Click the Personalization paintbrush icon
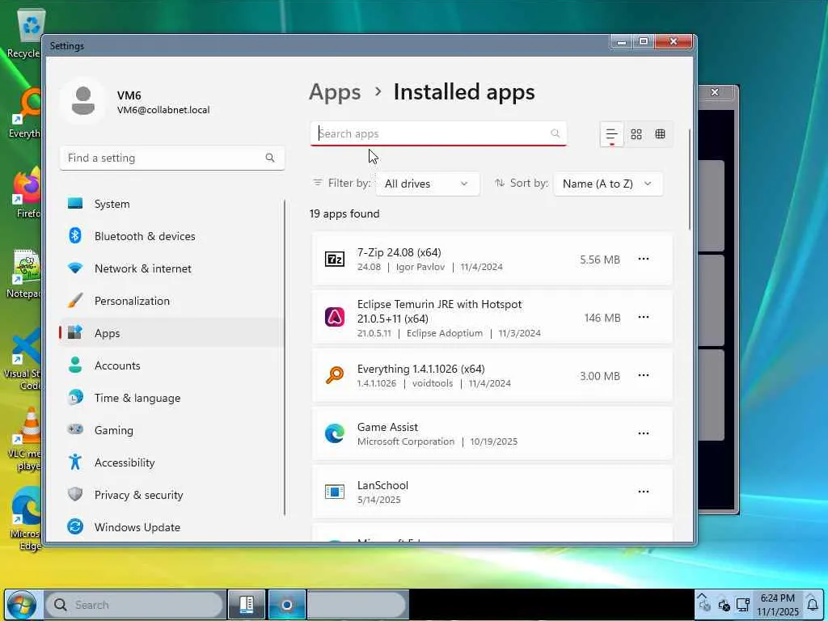 pos(75,301)
